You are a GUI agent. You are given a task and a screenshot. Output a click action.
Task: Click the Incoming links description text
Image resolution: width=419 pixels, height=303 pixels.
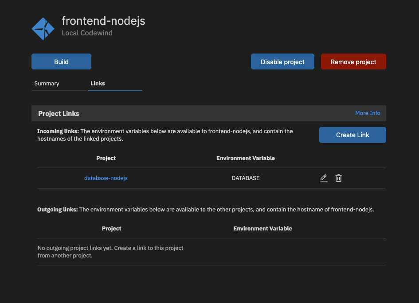(x=164, y=135)
